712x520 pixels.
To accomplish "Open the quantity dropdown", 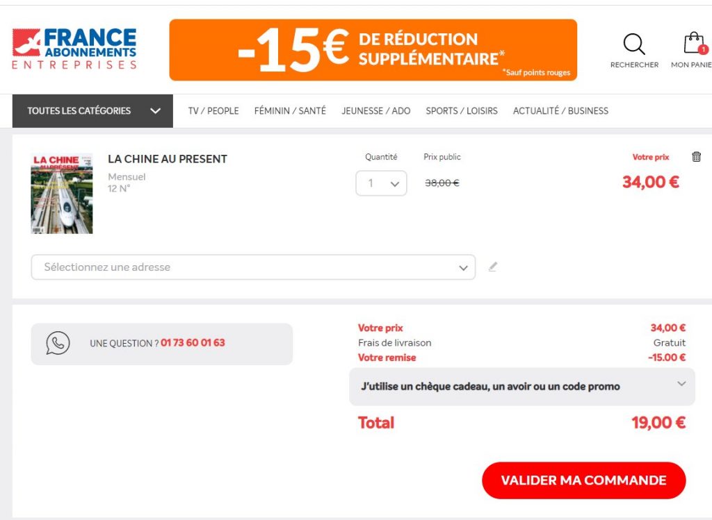I will [381, 183].
